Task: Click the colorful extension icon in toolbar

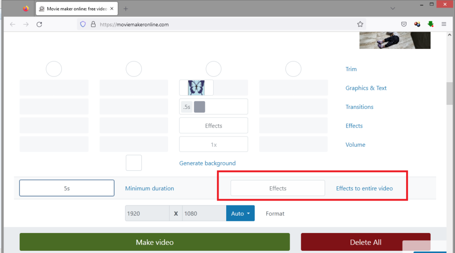Action: [417, 24]
